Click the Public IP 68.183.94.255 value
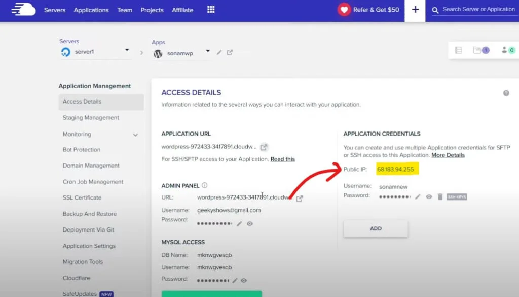The width and height of the screenshot is (519, 297). pos(395,169)
